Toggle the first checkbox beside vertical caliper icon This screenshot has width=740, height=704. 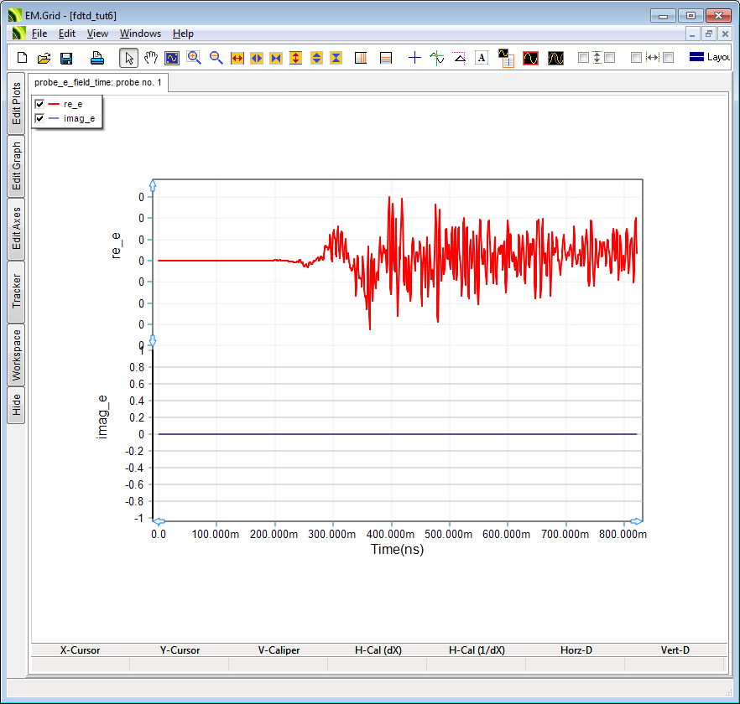click(x=583, y=58)
